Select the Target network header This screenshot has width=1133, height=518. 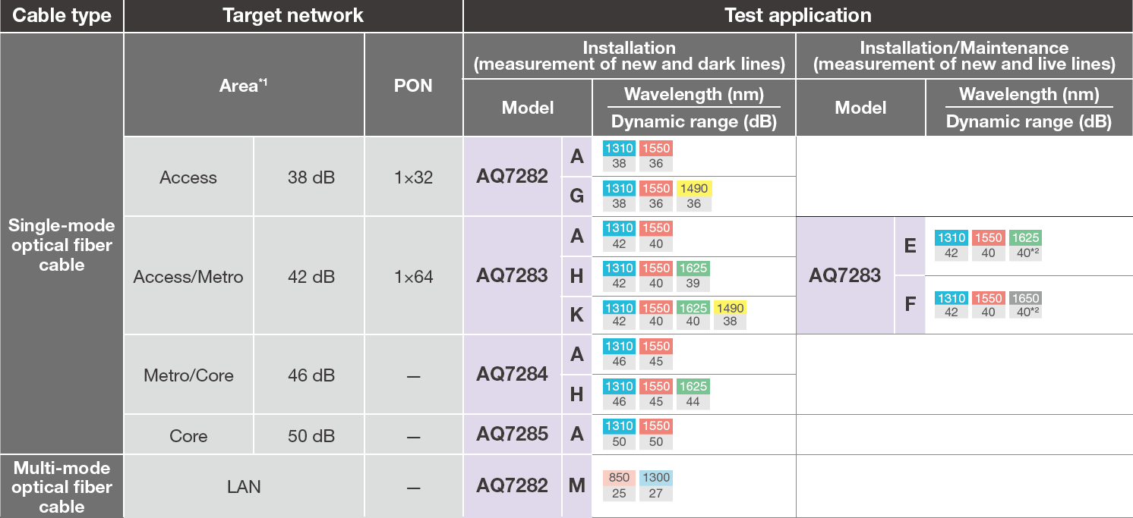coord(293,16)
